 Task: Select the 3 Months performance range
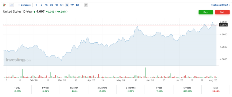103,89
